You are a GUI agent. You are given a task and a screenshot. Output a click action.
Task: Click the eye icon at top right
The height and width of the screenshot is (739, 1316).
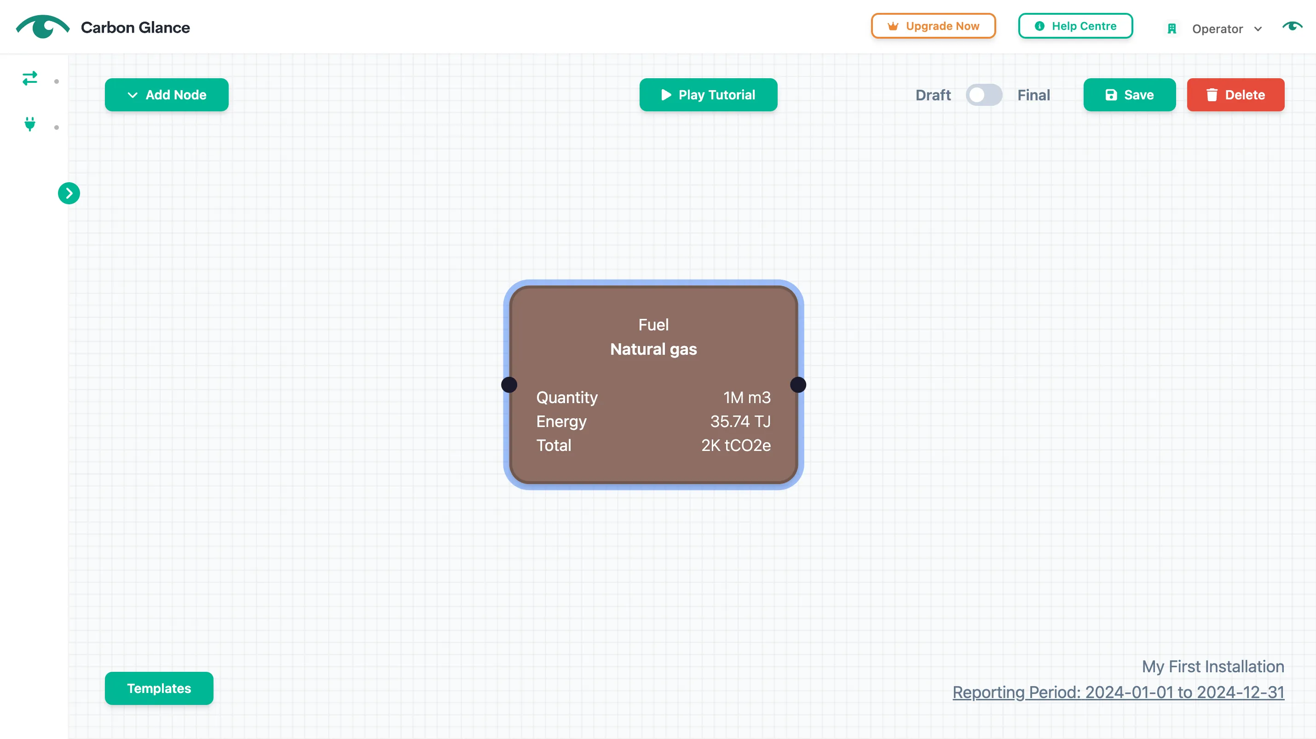1292,27
